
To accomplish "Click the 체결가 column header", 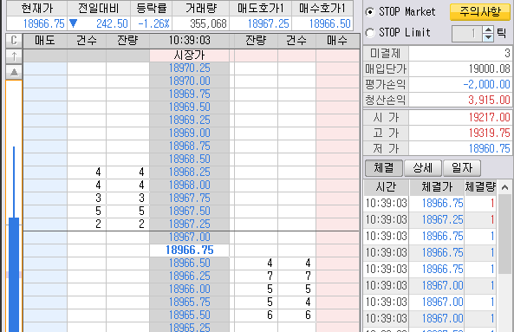I will (437, 187).
